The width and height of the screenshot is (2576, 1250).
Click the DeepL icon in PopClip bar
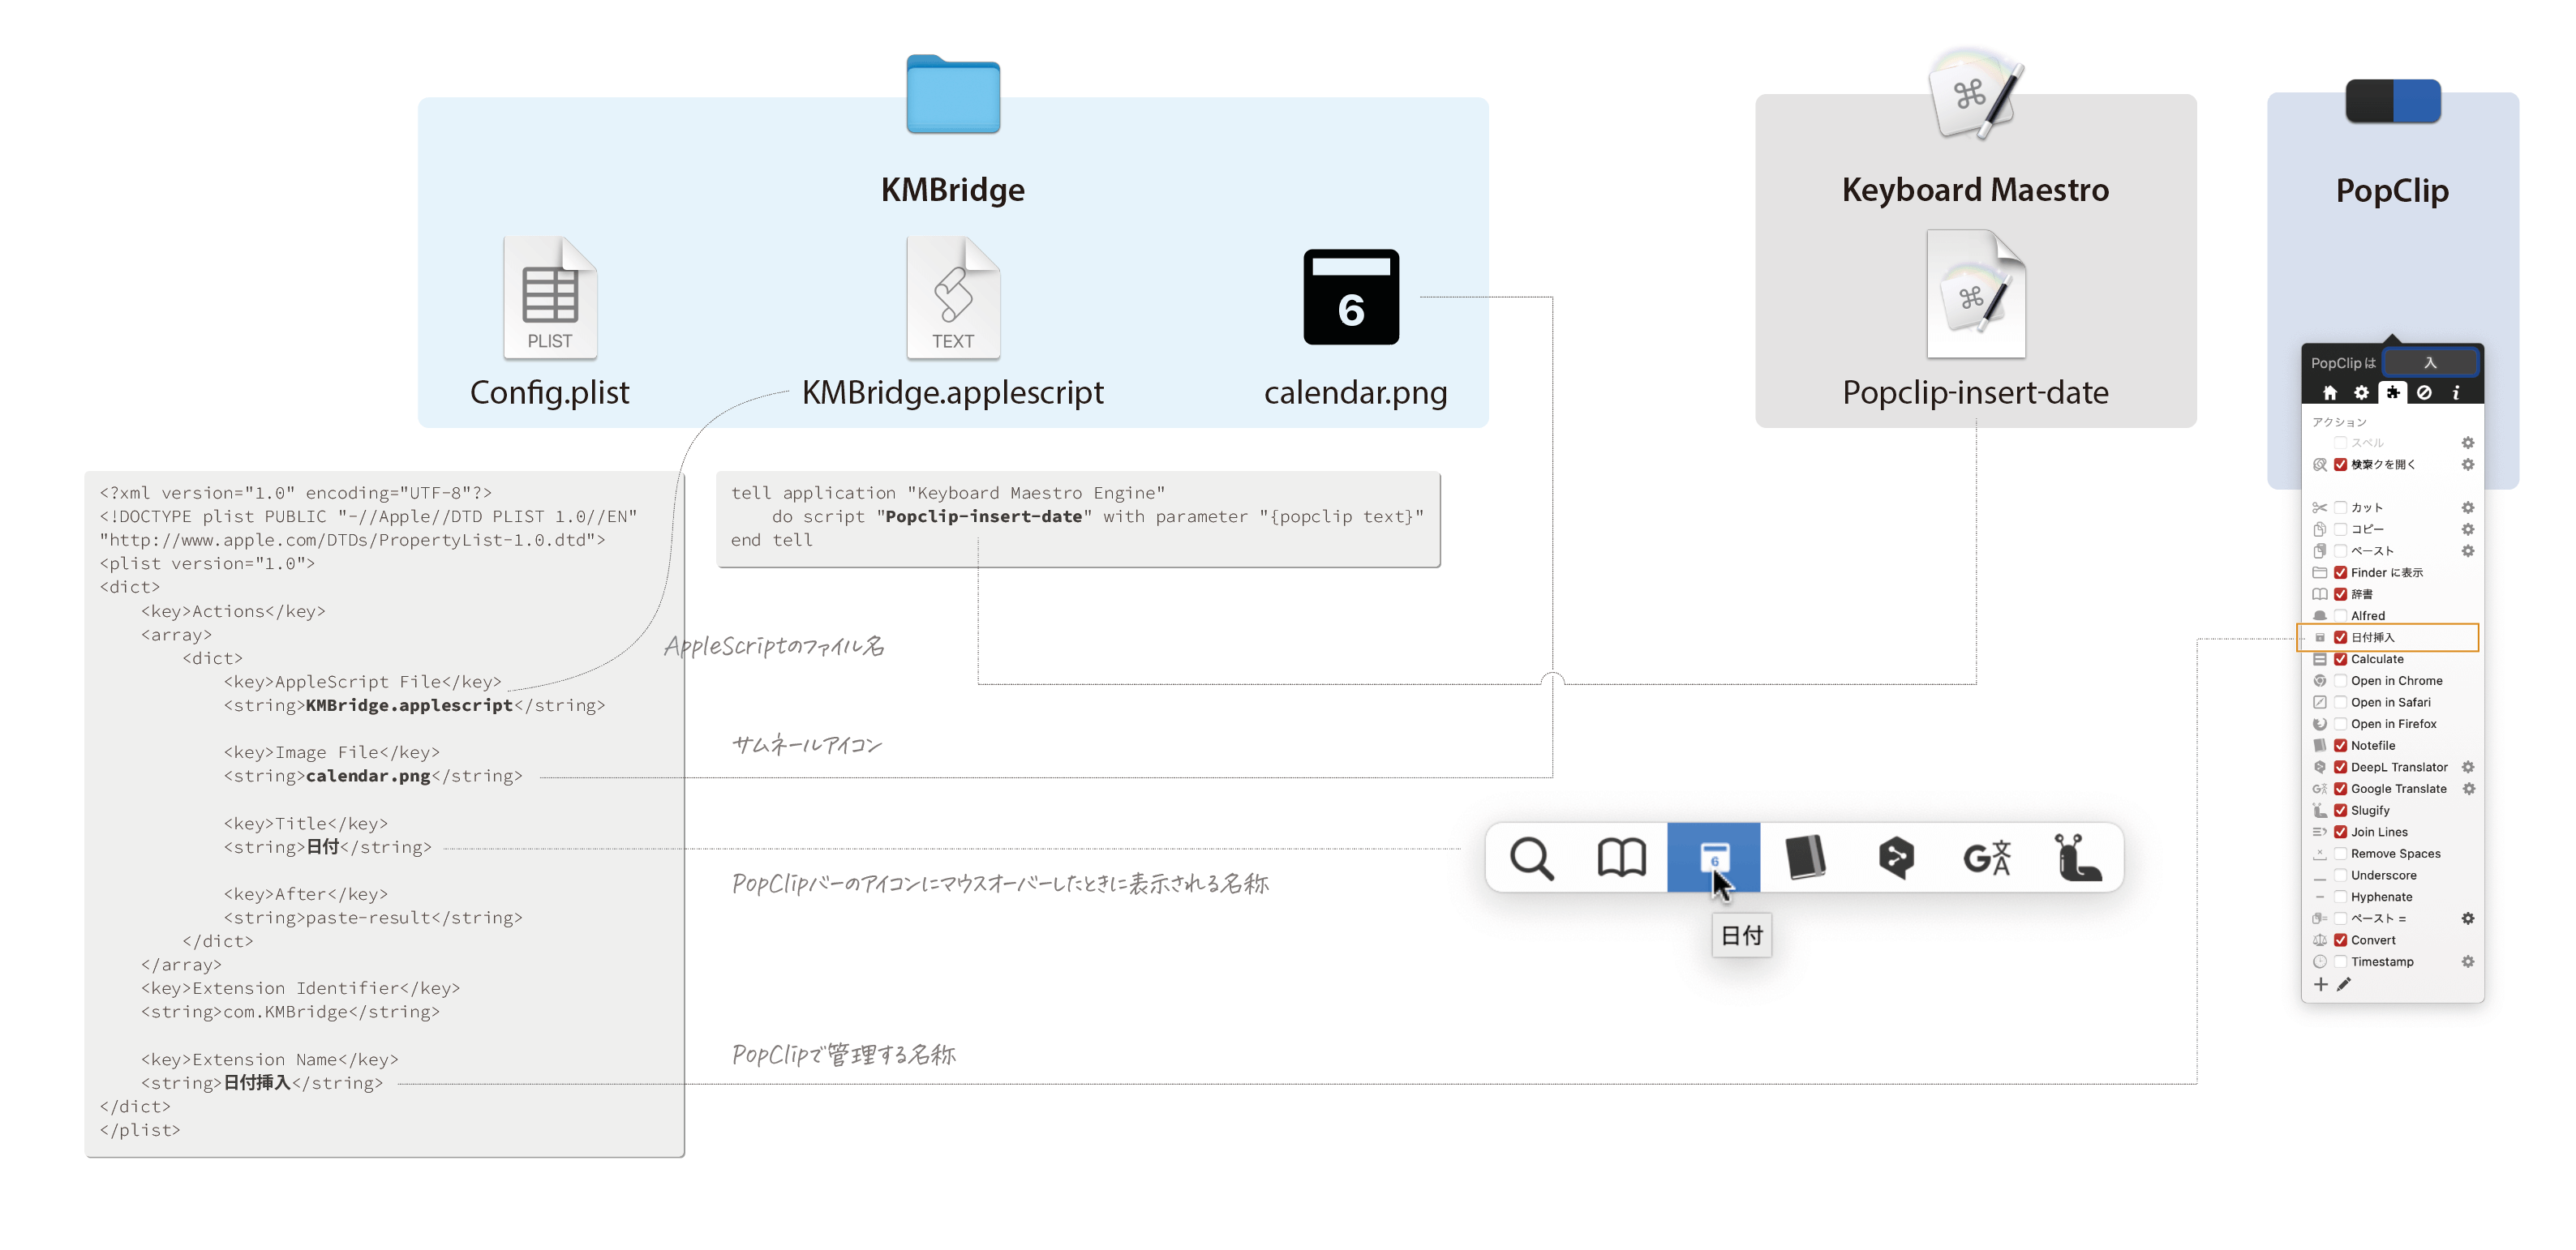coord(1896,858)
